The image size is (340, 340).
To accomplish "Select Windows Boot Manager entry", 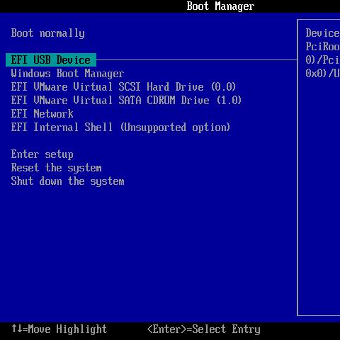I will [67, 74].
